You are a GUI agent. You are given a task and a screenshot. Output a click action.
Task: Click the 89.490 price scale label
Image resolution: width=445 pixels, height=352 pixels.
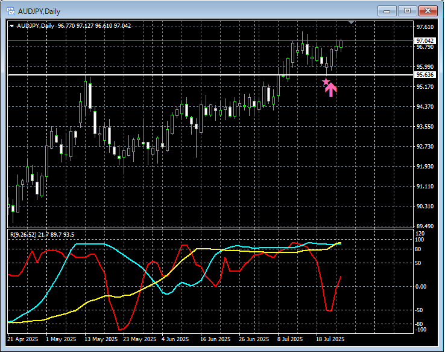[425, 226]
